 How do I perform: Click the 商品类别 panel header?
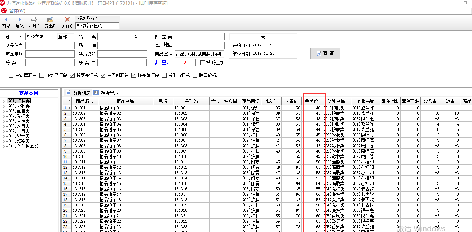(29, 93)
